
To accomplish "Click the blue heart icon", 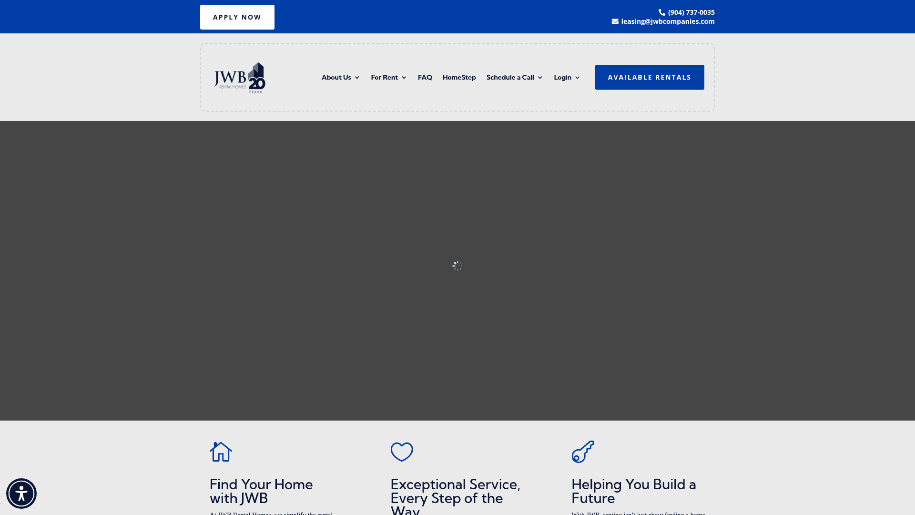I will point(402,452).
